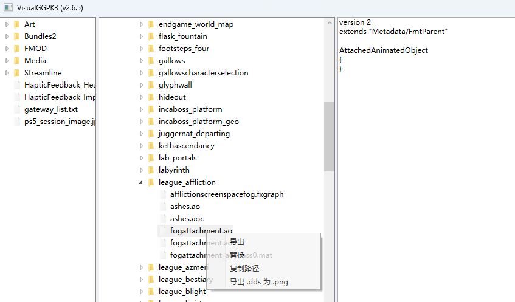515x302 pixels.
Task: Click the hideout folder icon
Action: [151, 97]
